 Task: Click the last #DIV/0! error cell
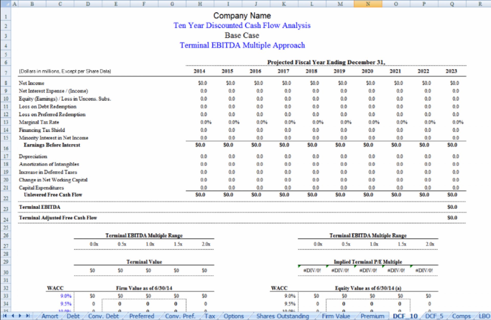point(424,270)
